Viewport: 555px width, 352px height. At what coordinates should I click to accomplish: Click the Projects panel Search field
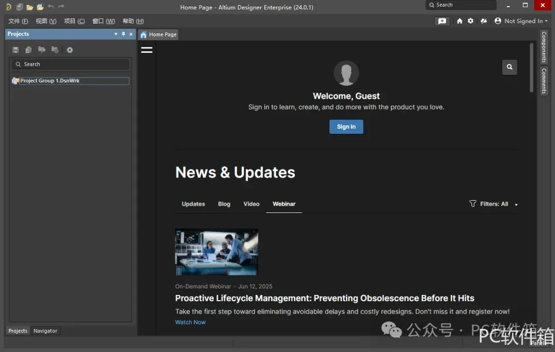(x=70, y=64)
